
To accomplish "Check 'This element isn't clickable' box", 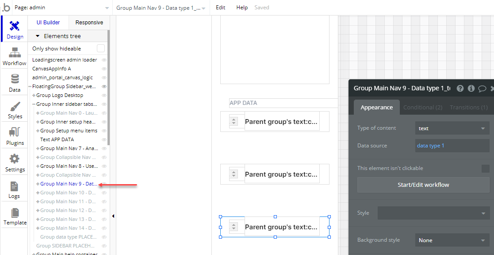I will tap(485, 168).
